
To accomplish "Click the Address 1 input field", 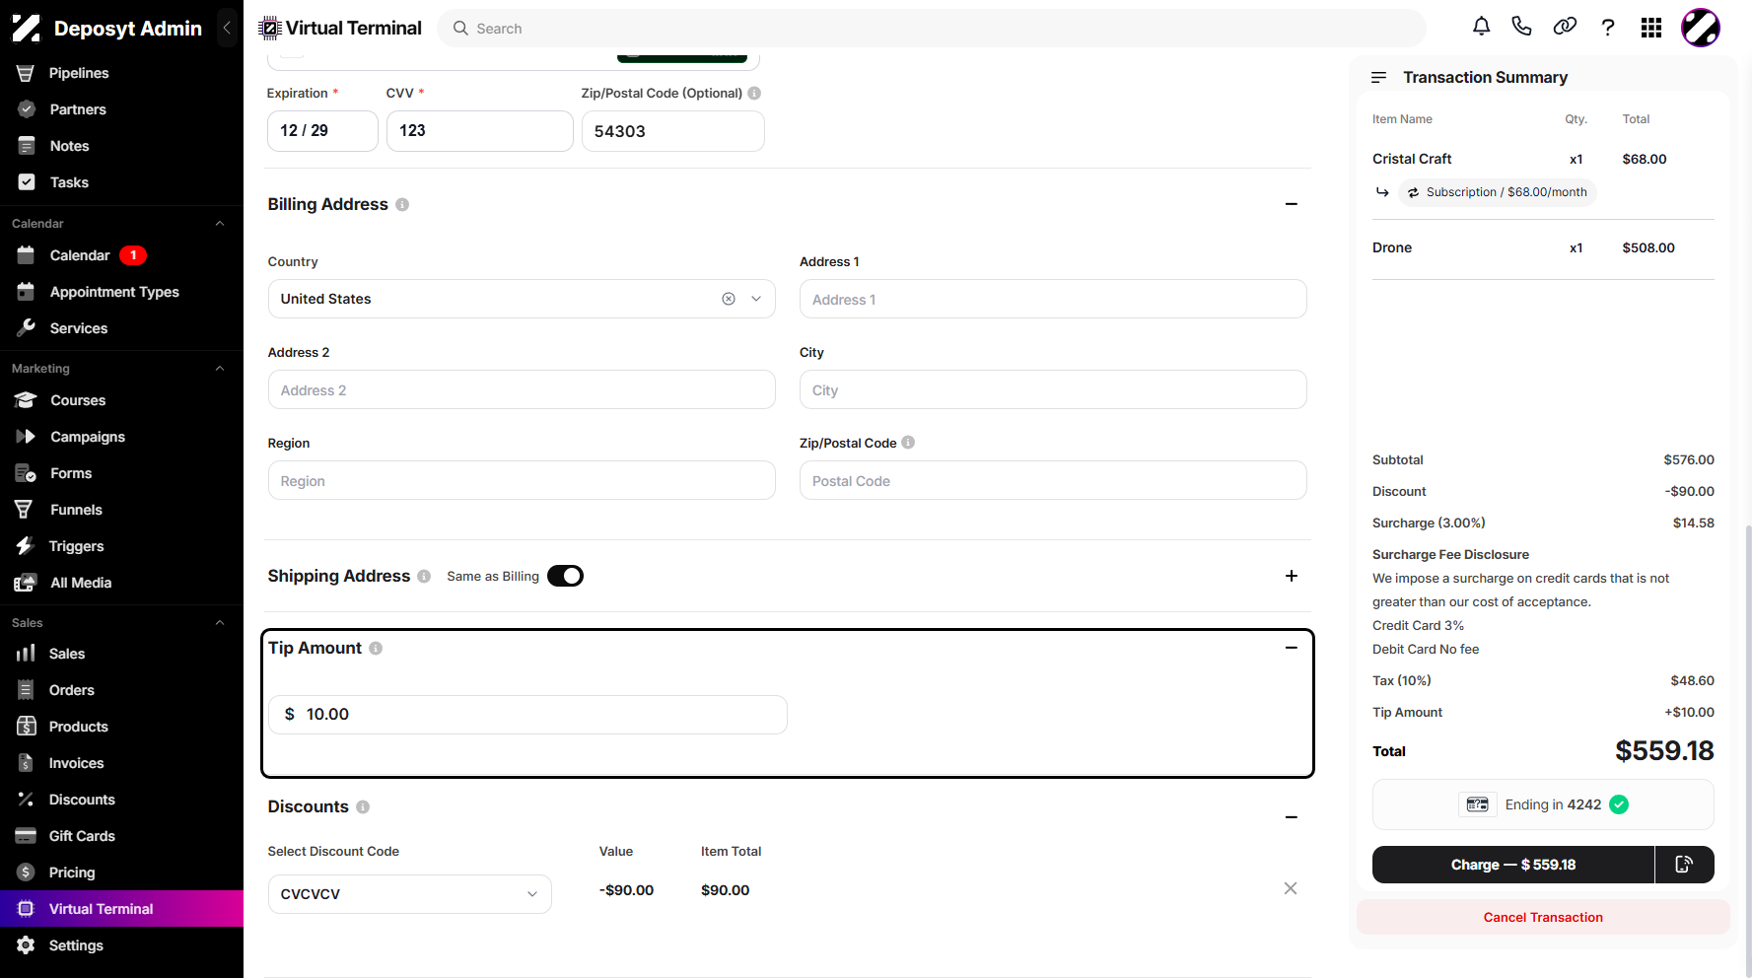I will coord(1053,299).
